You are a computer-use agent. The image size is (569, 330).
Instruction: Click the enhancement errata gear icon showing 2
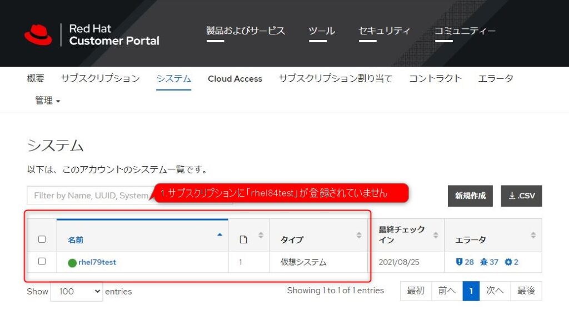[x=507, y=262]
